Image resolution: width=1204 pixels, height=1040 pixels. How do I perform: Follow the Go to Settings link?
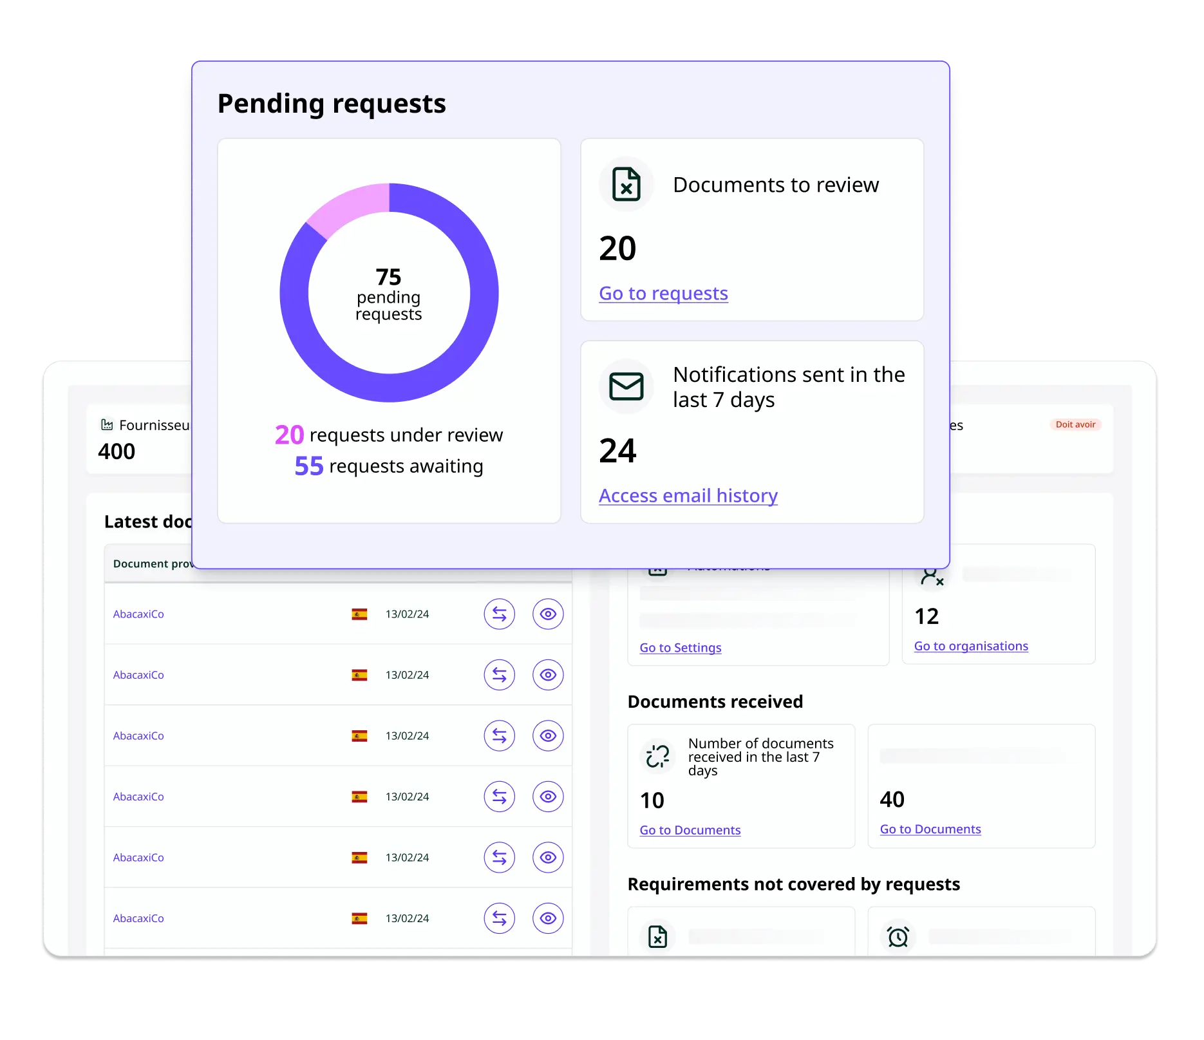click(681, 648)
